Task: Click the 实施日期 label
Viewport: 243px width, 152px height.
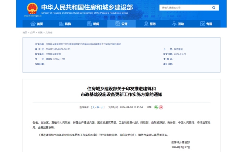Action: coord(40,64)
